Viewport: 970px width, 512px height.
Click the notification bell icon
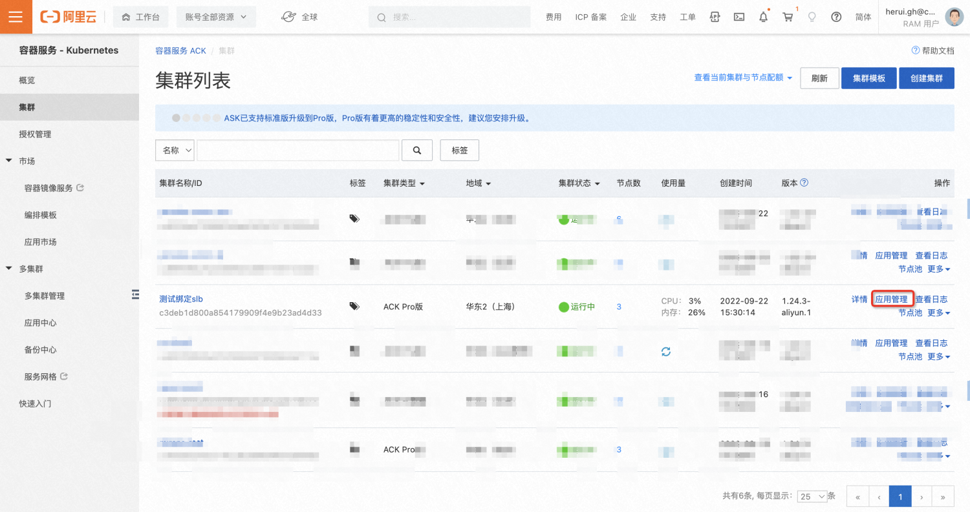[764, 17]
